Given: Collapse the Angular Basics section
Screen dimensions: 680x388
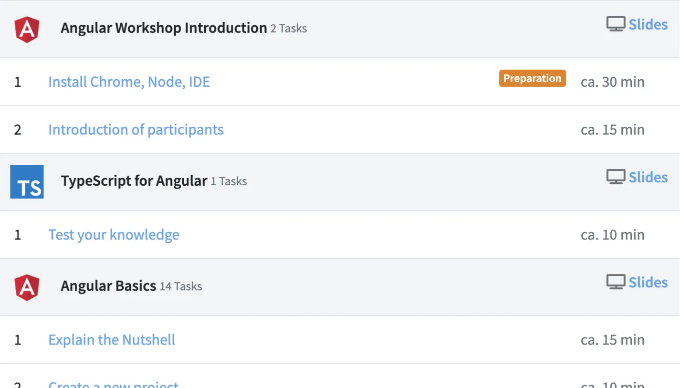Looking at the screenshot, I should coord(108,286).
